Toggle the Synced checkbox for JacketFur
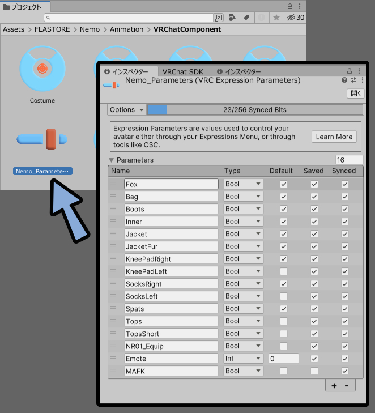This screenshot has height=413, width=375. click(x=345, y=246)
